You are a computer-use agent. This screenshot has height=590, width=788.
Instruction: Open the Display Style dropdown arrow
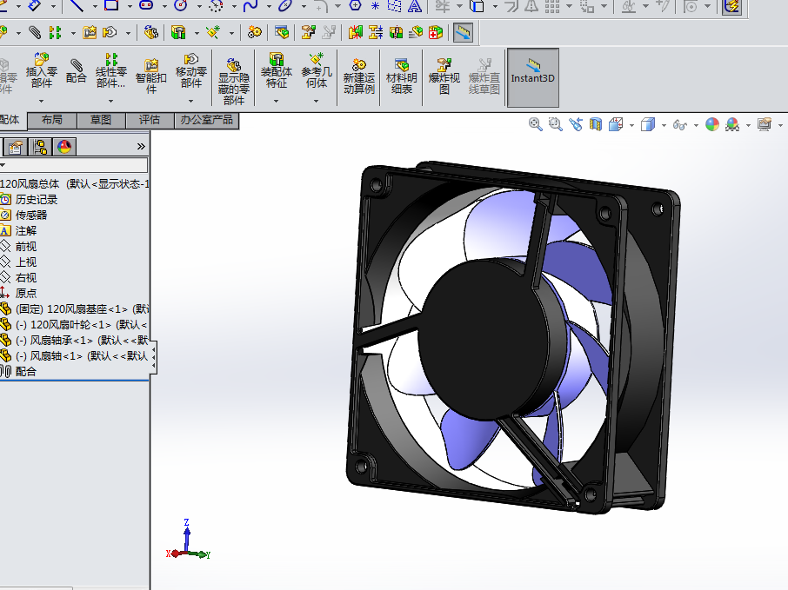point(664,124)
